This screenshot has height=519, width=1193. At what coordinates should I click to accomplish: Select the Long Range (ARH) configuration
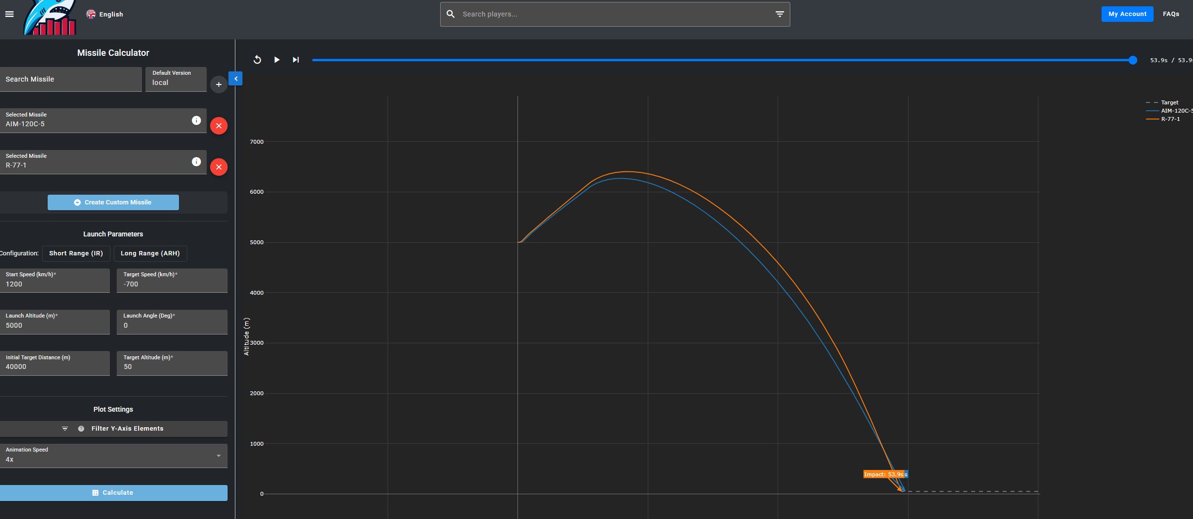pyautogui.click(x=150, y=253)
